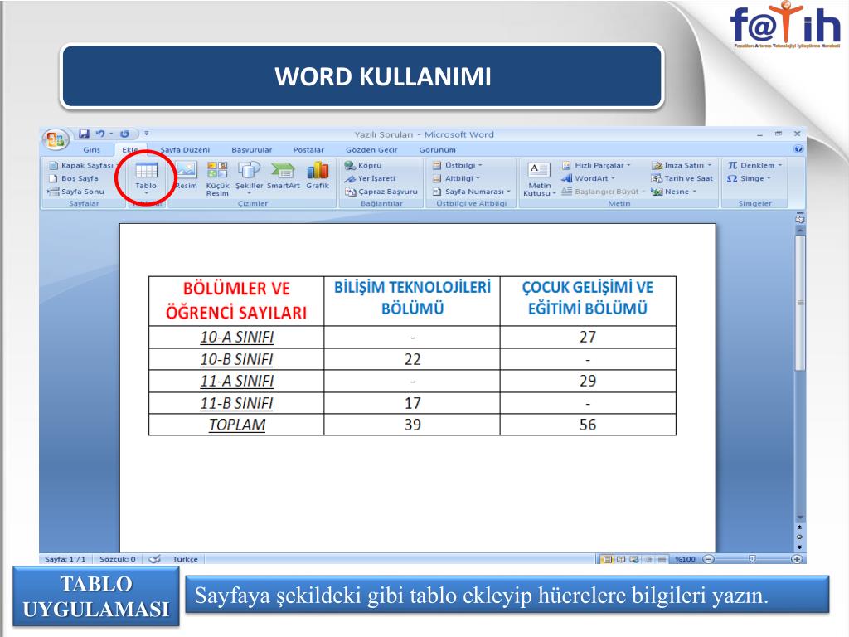849x637 pixels.
Task: Click the select browse object button
Action: 800,537
